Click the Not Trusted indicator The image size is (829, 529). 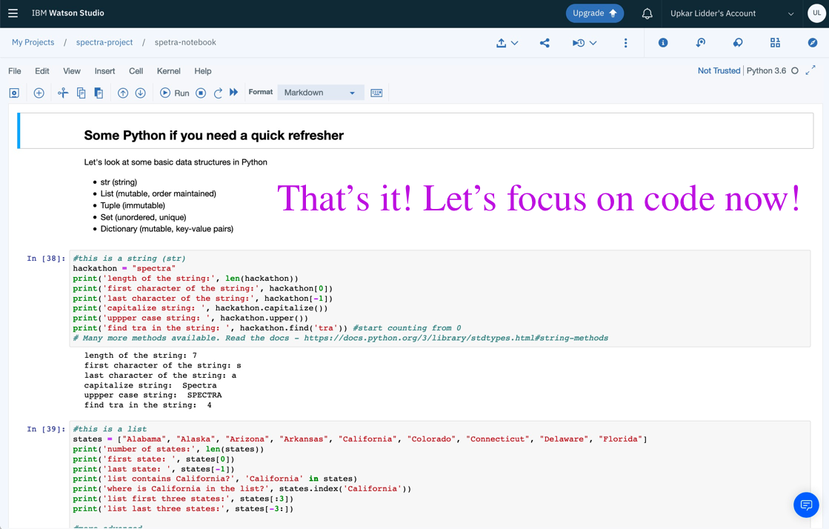[x=719, y=71]
